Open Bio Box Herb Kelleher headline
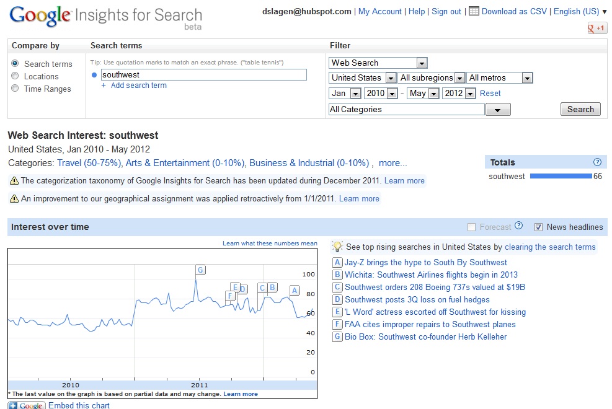Viewport: 612px width, 409px height. pyautogui.click(x=425, y=337)
